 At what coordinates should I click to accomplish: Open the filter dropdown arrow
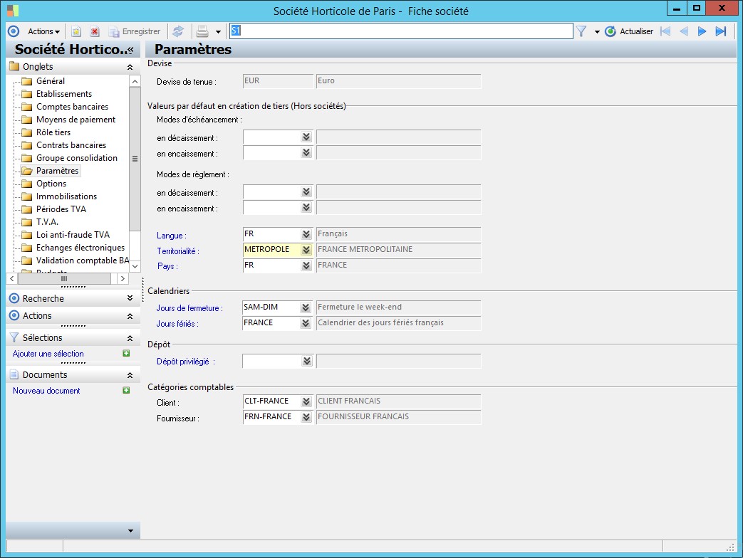click(597, 32)
